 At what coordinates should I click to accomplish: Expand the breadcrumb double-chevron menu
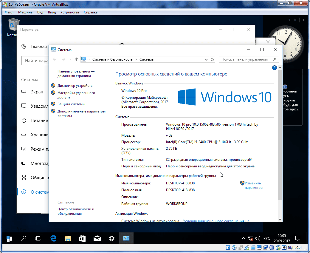click(89, 60)
